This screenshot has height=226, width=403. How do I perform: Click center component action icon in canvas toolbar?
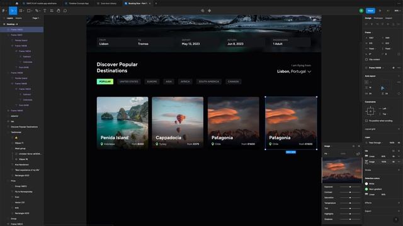point(210,11)
